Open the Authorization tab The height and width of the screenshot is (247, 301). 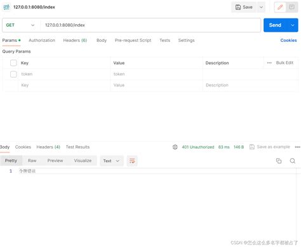pos(42,41)
